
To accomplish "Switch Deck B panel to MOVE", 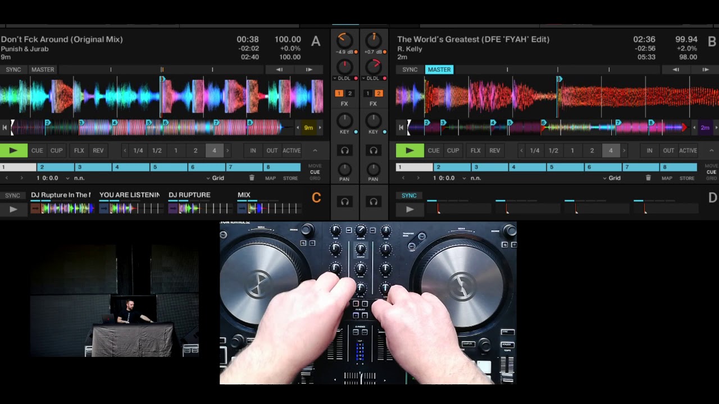I will click(711, 166).
